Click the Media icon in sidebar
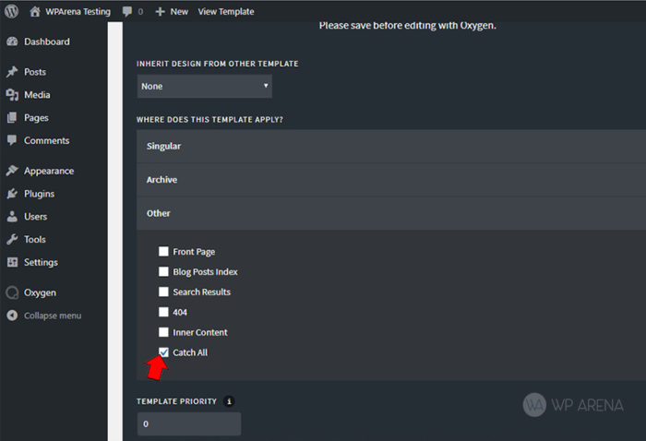This screenshot has width=646, height=441. (x=12, y=95)
